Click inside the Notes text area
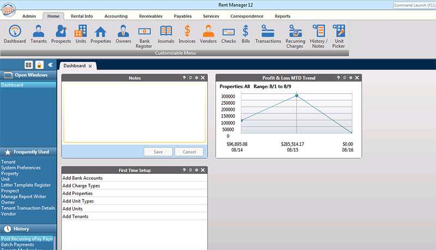Screen dimensions: 436x250 (135, 113)
